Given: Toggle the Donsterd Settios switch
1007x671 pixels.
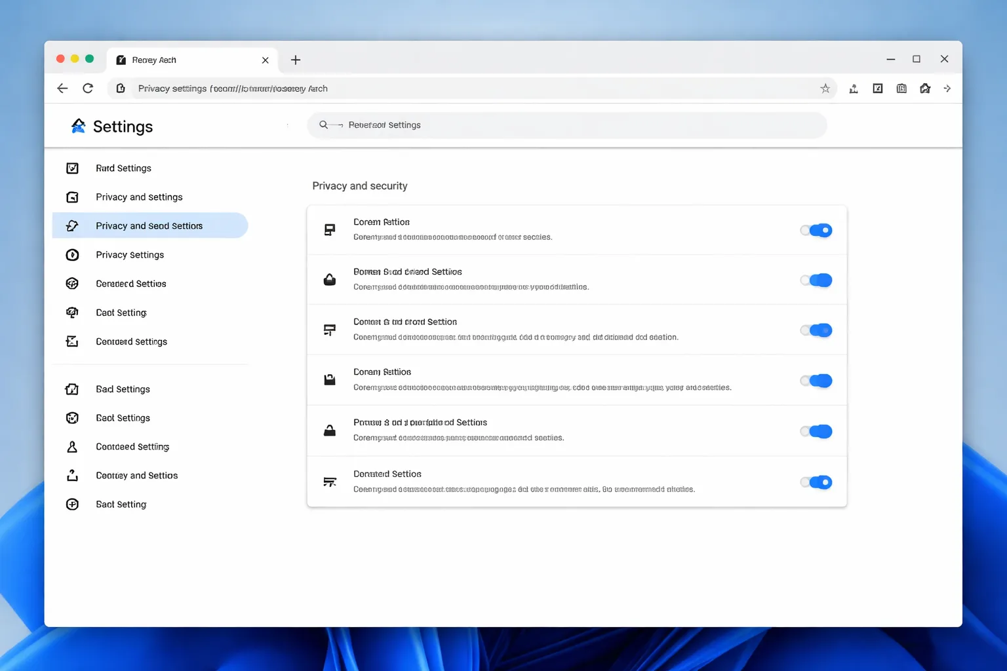Looking at the screenshot, I should (816, 482).
